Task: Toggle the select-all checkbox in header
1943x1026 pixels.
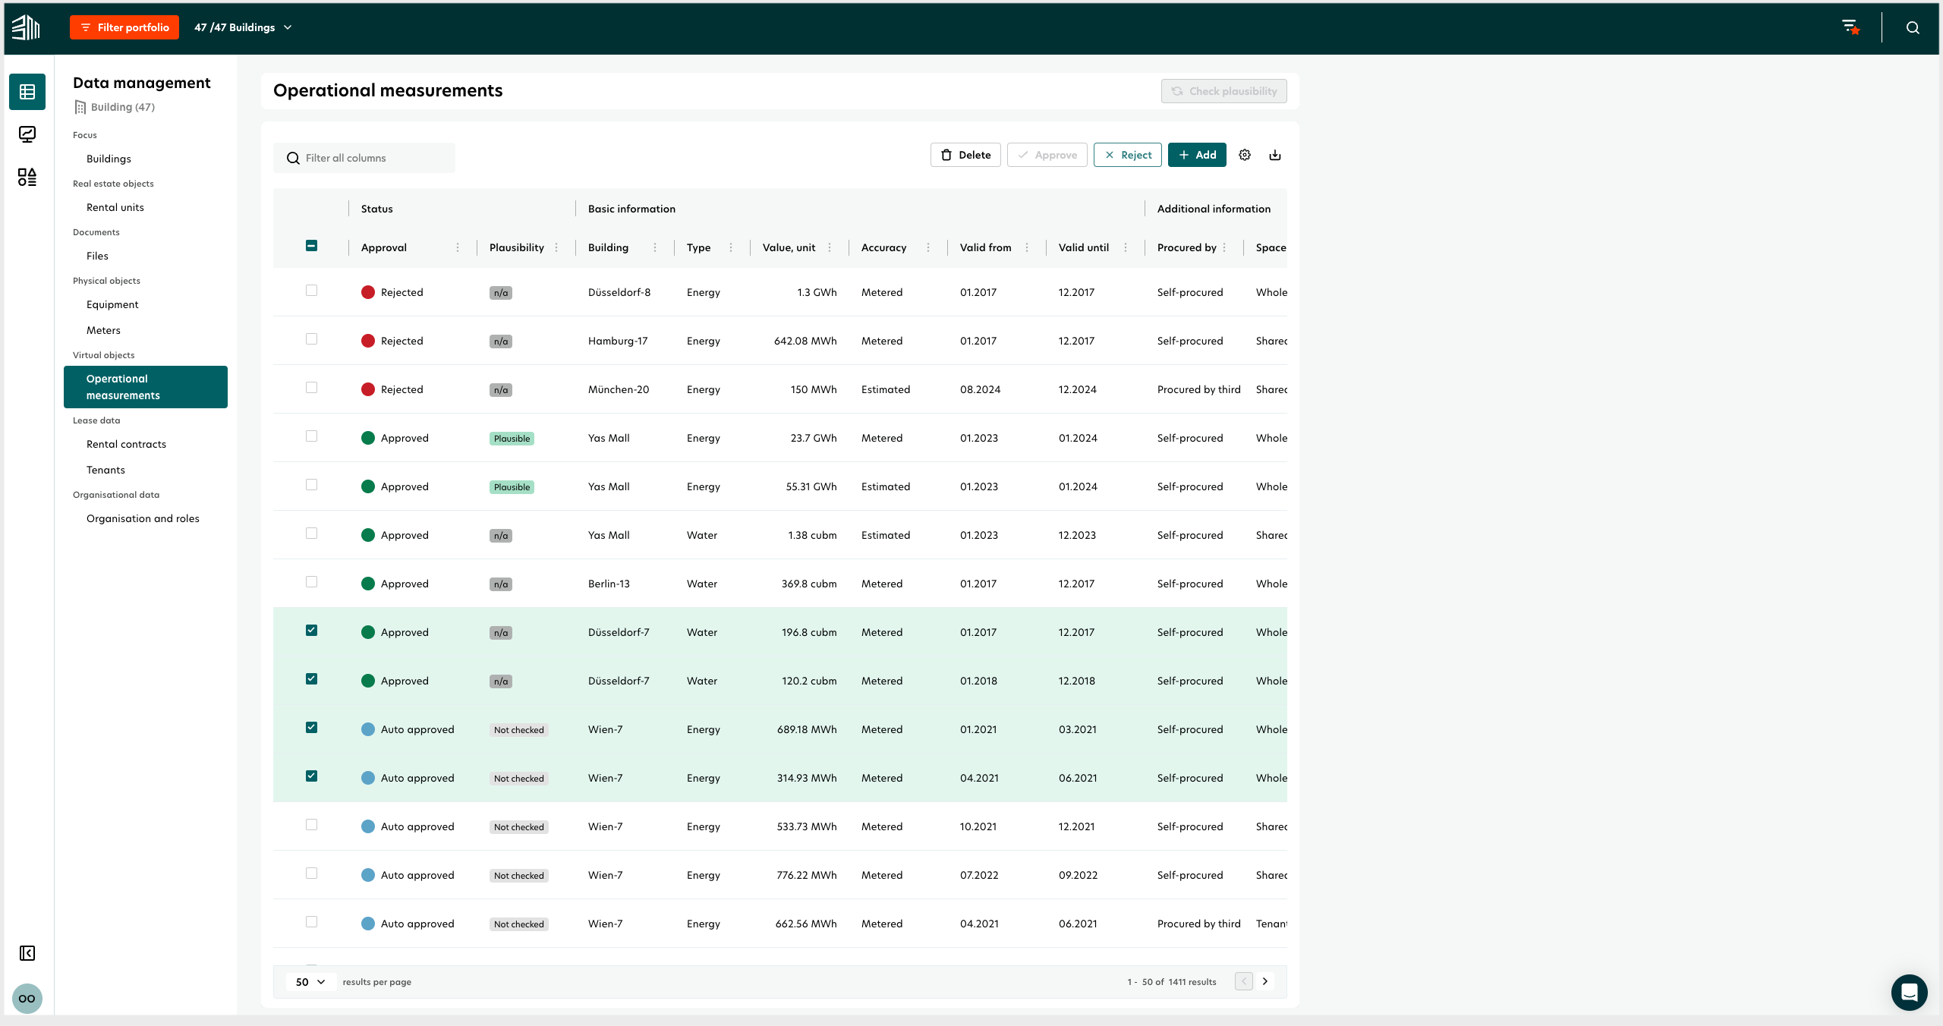Action: 312,244
